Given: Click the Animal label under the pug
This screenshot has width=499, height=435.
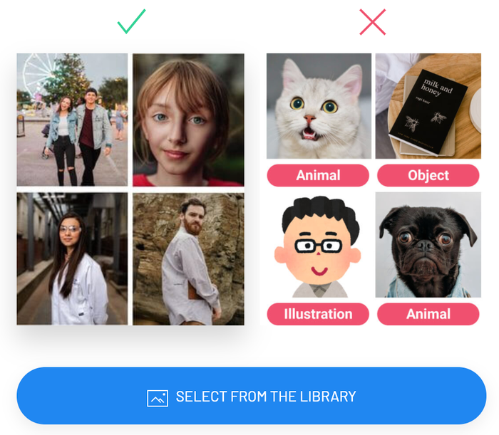Looking at the screenshot, I should point(428,314).
